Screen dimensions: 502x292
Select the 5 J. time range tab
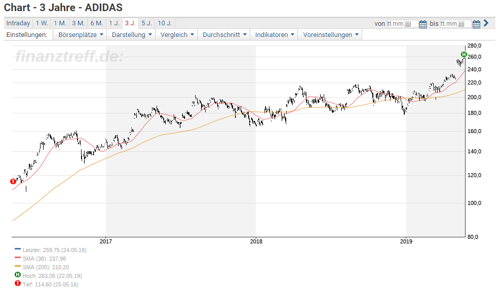pyautogui.click(x=146, y=23)
